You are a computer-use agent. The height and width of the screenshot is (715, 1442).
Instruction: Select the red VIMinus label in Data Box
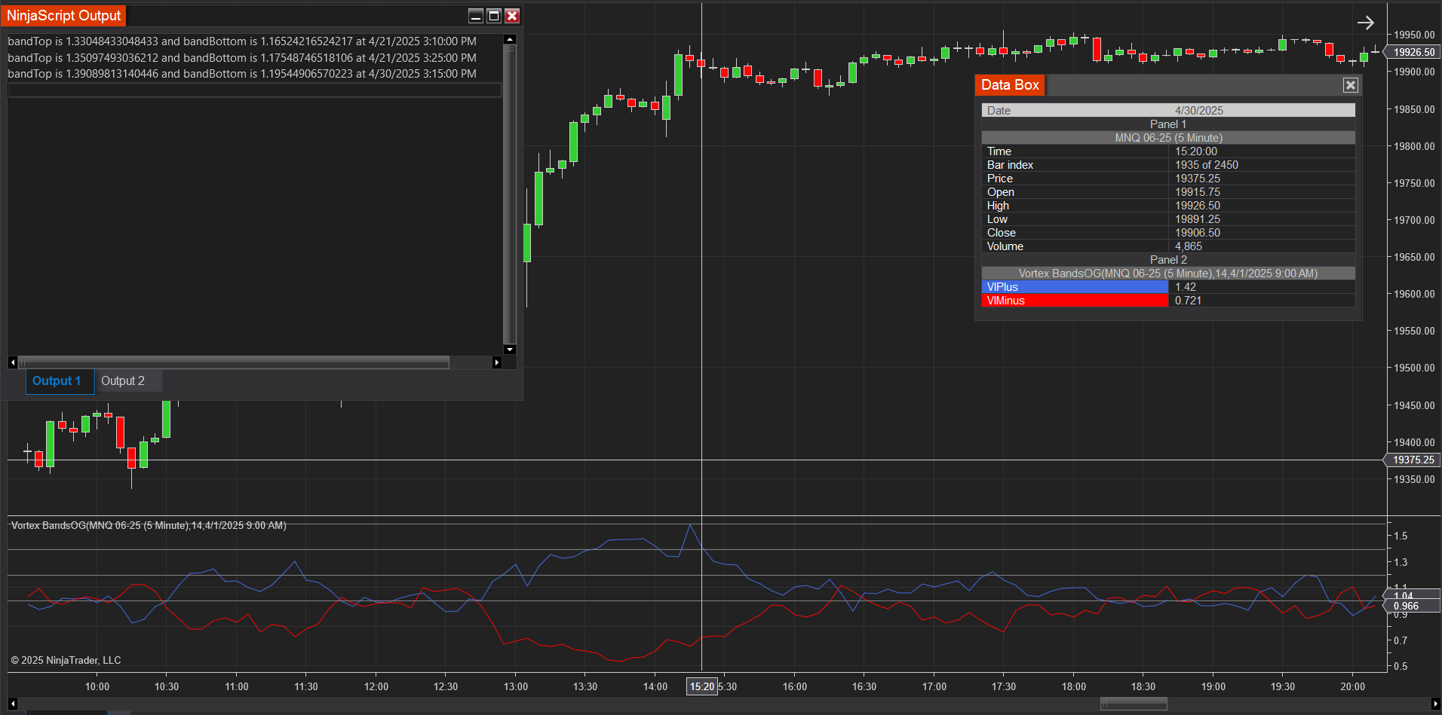click(1075, 301)
